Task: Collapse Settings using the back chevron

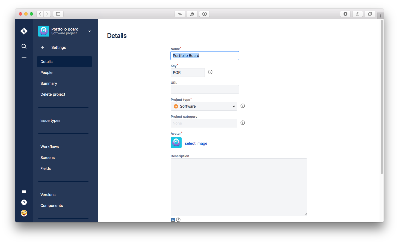Action: point(42,47)
